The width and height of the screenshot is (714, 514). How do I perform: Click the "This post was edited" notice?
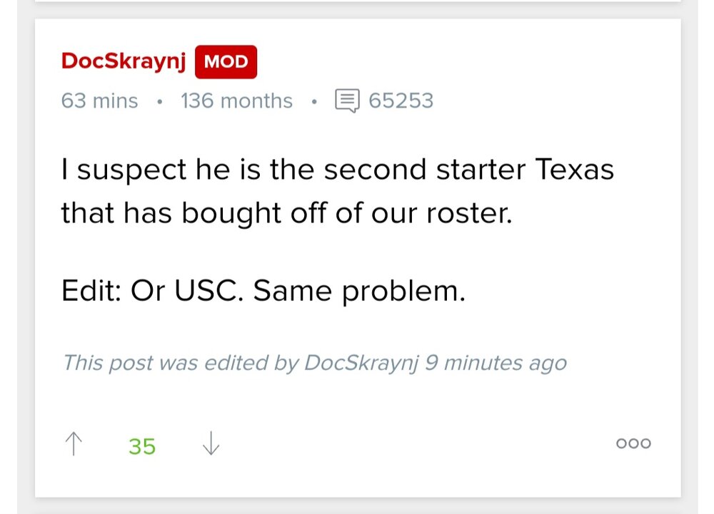pos(314,363)
